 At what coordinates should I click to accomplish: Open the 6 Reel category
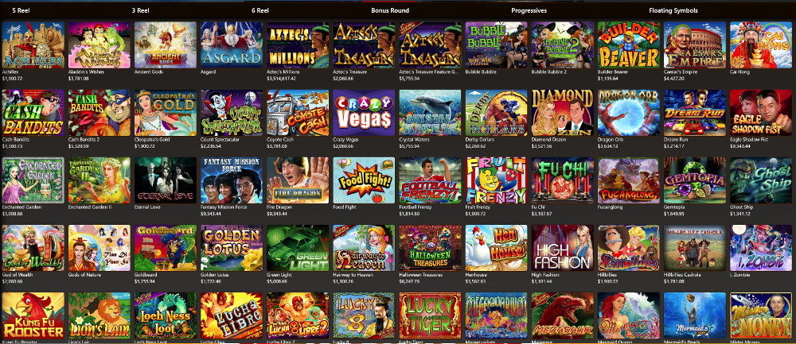[x=260, y=10]
